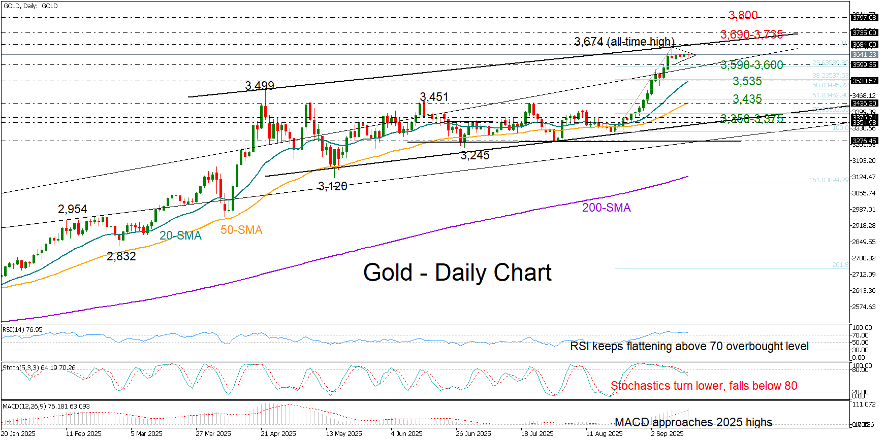Click the current price tag 3641.23
Screen dimensions: 885x440
click(864, 54)
